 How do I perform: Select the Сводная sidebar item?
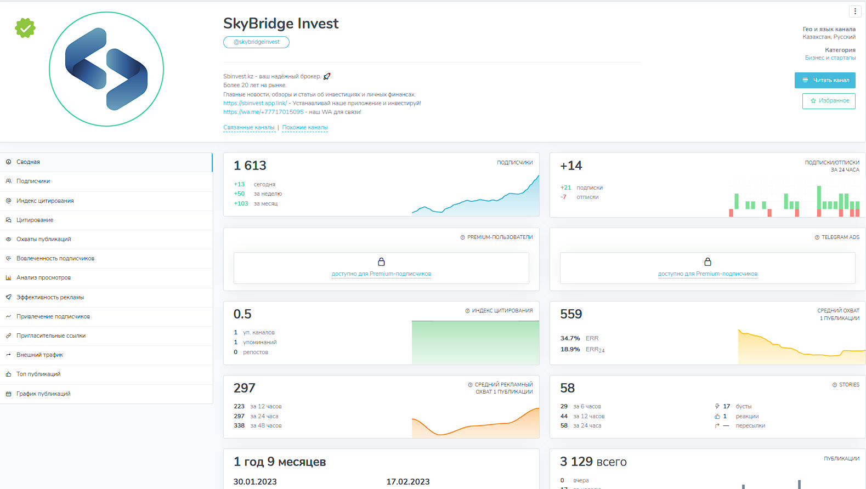(x=106, y=162)
